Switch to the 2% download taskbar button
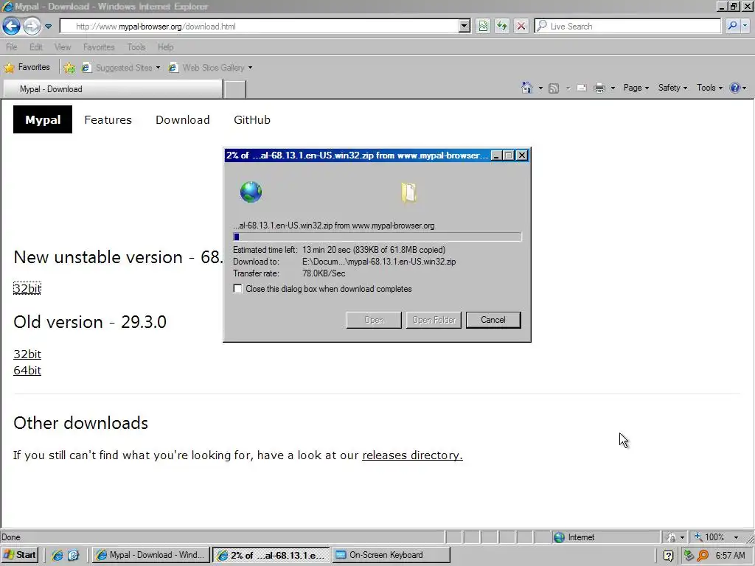The image size is (755, 566). 271,555
